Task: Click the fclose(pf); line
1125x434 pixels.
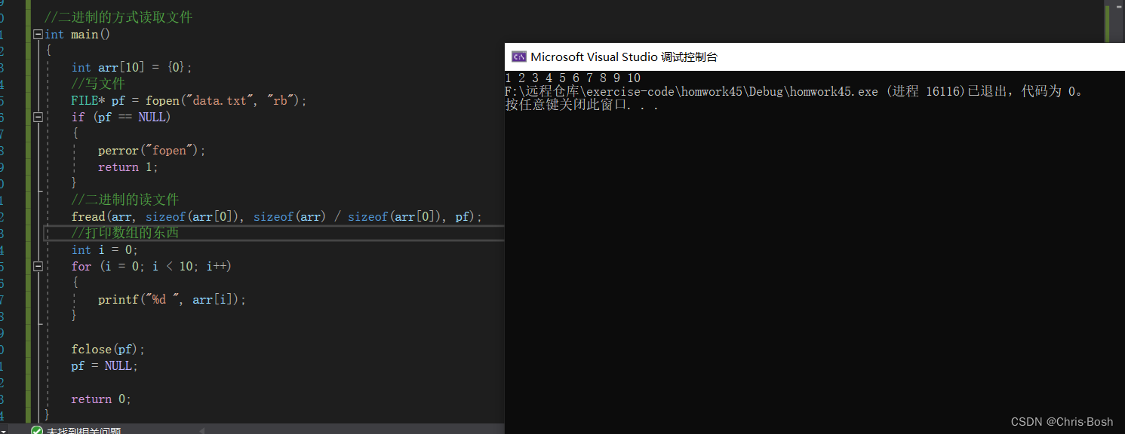Action: (108, 349)
